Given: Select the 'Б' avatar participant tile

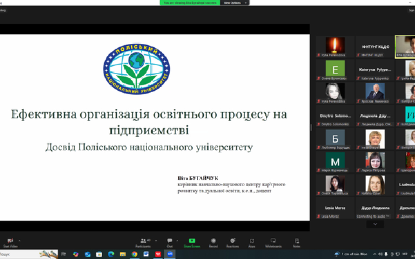Looking at the screenshot, I should click(335, 139).
